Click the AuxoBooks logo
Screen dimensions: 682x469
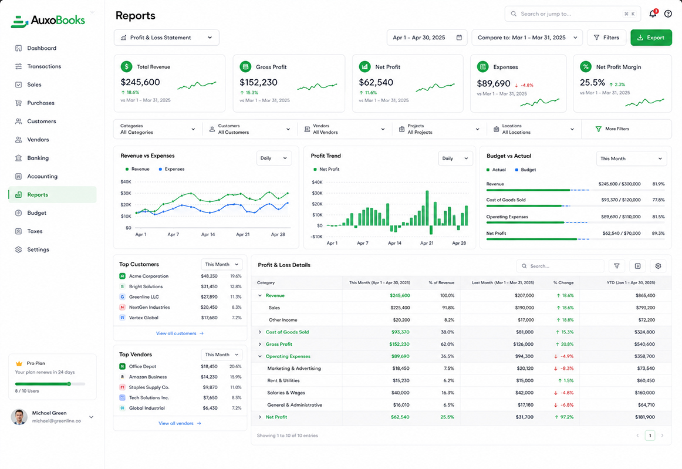point(48,21)
